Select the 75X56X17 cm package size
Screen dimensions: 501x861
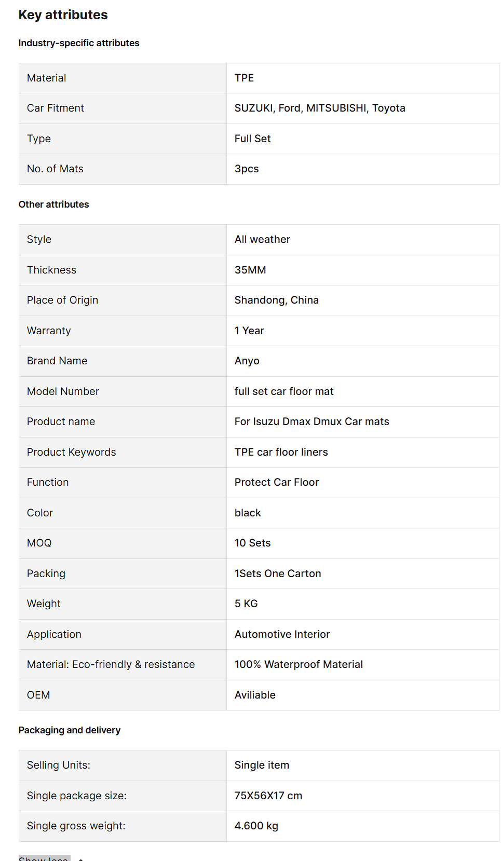268,796
